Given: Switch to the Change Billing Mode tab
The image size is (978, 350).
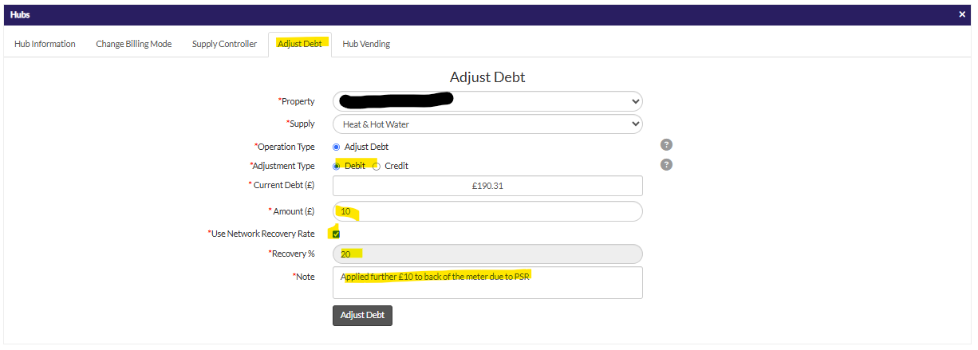Looking at the screenshot, I should pos(134,44).
